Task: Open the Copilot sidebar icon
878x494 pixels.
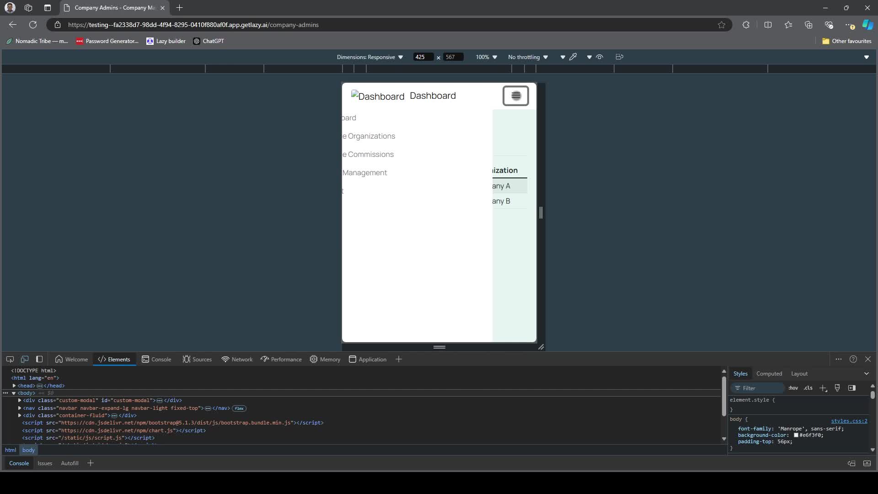Action: pos(867,25)
